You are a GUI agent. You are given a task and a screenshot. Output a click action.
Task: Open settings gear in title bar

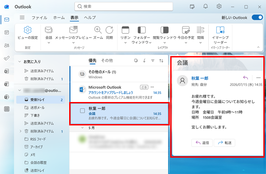tap(219, 7)
